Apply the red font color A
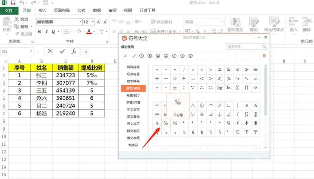Screen dimensions: 314x179 click(x=89, y=31)
